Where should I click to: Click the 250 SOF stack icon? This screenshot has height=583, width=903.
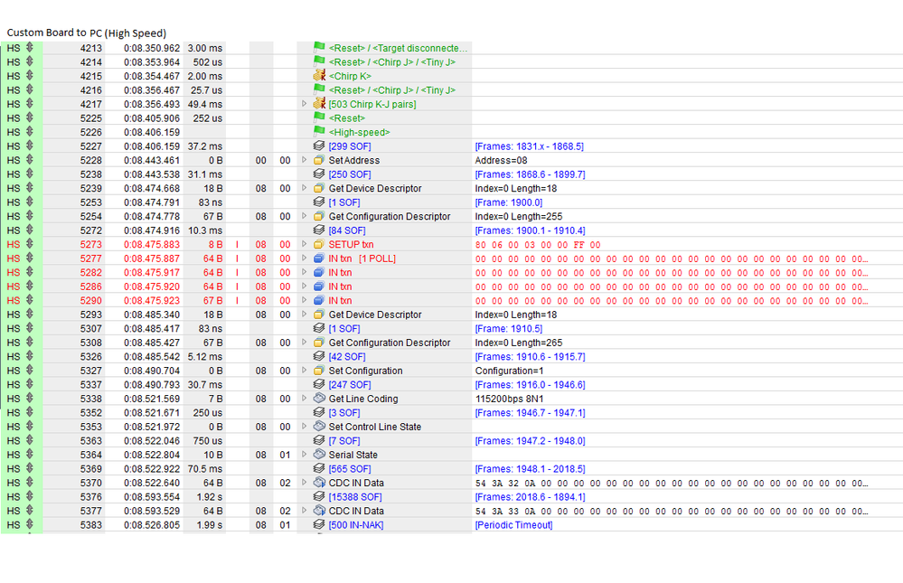(319, 174)
